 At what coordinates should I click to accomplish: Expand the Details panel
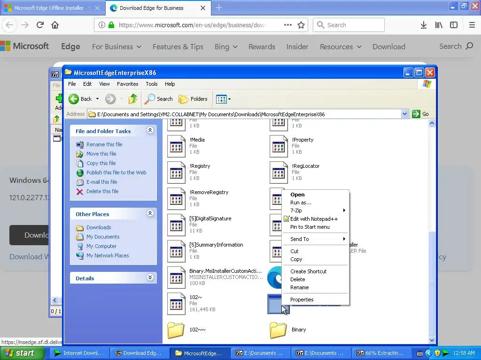click(x=150, y=277)
